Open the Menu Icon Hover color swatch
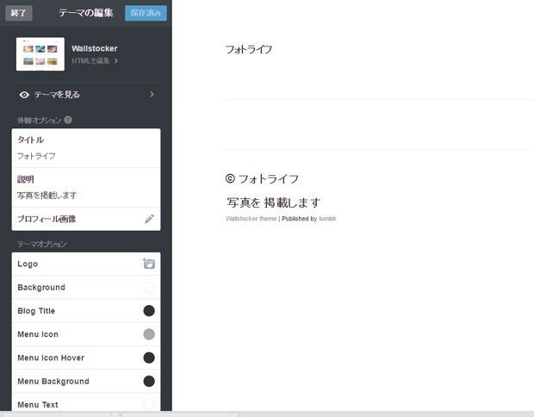The height and width of the screenshot is (417, 534). click(x=149, y=358)
